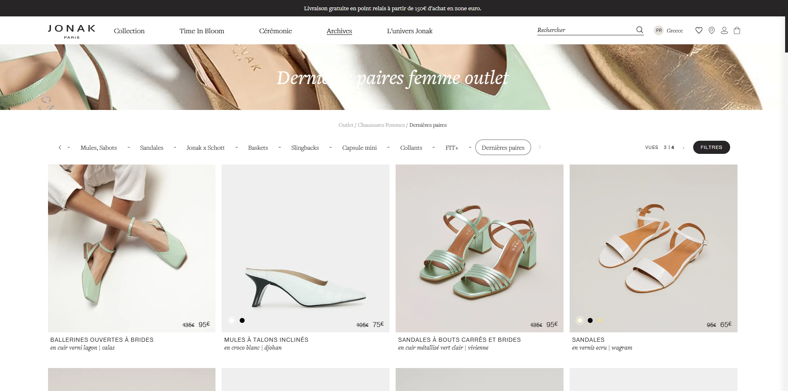The height and width of the screenshot is (391, 788).
Task: Select the Dernières paires category pill
Action: (503, 147)
